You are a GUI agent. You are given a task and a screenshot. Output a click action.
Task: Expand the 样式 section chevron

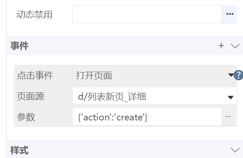pos(235,150)
